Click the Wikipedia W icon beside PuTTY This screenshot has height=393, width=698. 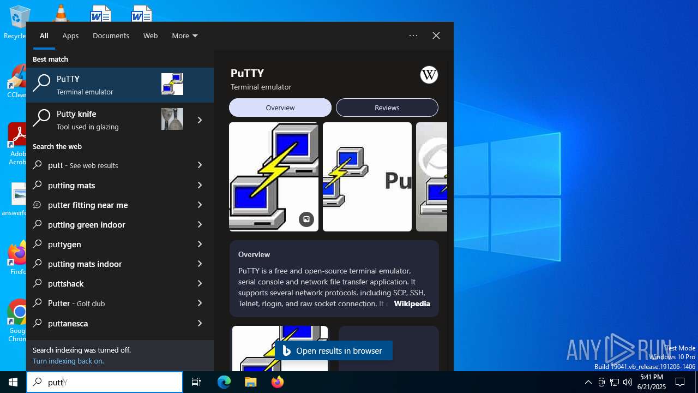click(429, 75)
